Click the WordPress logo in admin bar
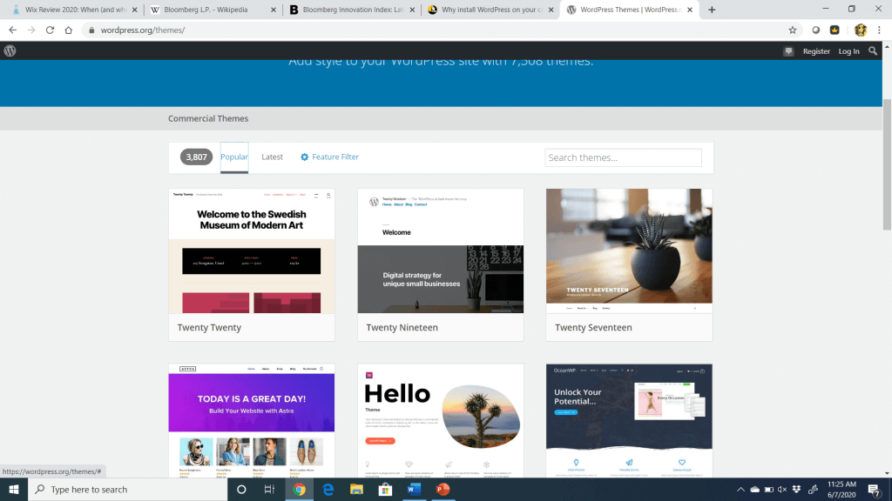Image resolution: width=892 pixels, height=501 pixels. 10,50
